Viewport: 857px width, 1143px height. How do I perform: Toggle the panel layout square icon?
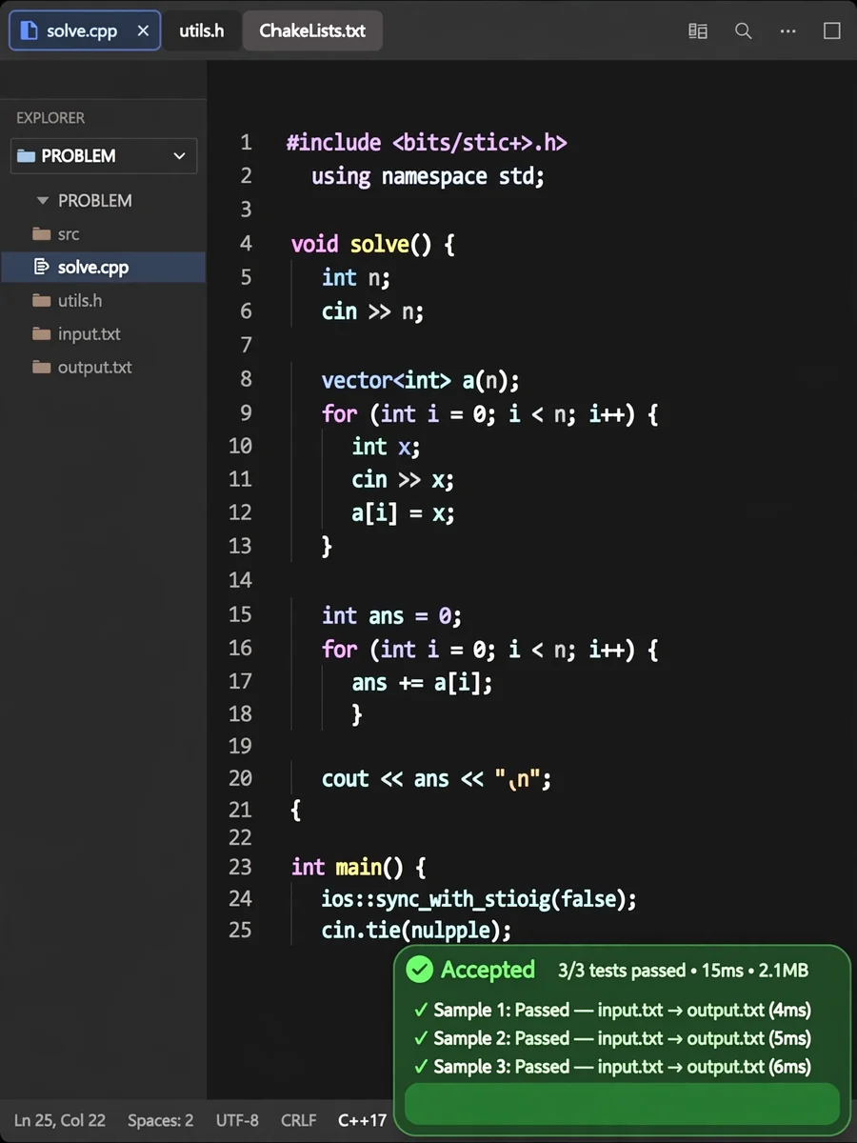(831, 30)
